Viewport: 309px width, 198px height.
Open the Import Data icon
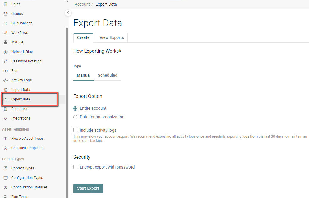point(5,89)
